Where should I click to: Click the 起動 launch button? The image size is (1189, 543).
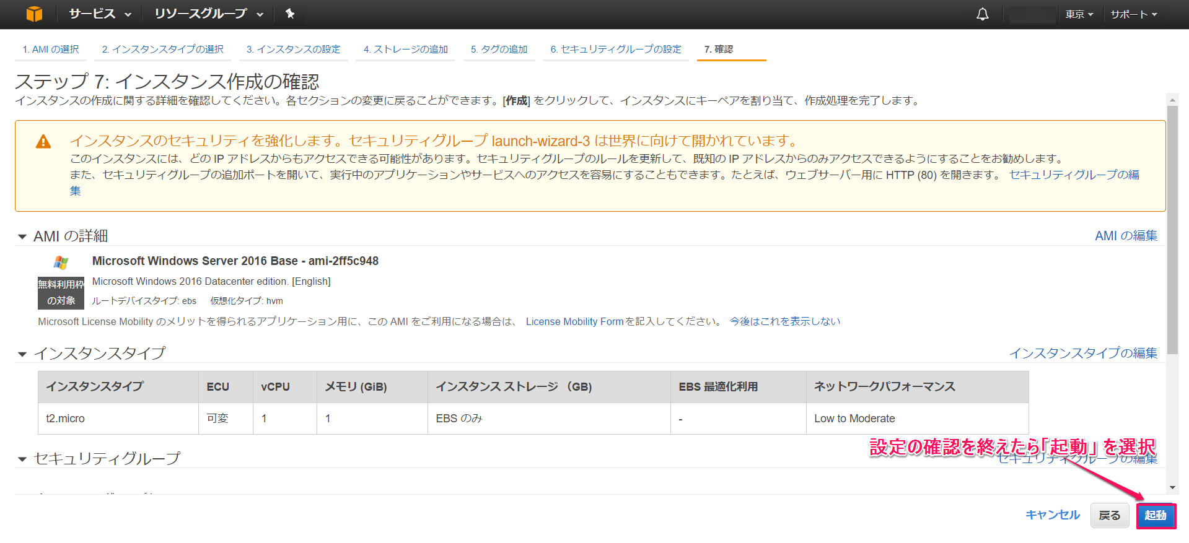click(x=1156, y=515)
